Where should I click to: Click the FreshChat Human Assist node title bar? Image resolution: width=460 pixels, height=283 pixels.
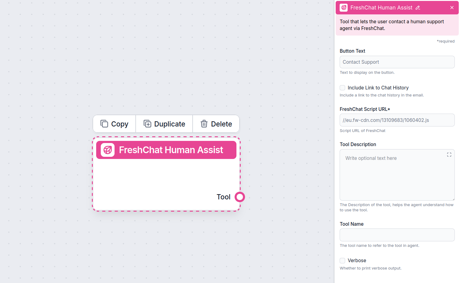point(166,150)
